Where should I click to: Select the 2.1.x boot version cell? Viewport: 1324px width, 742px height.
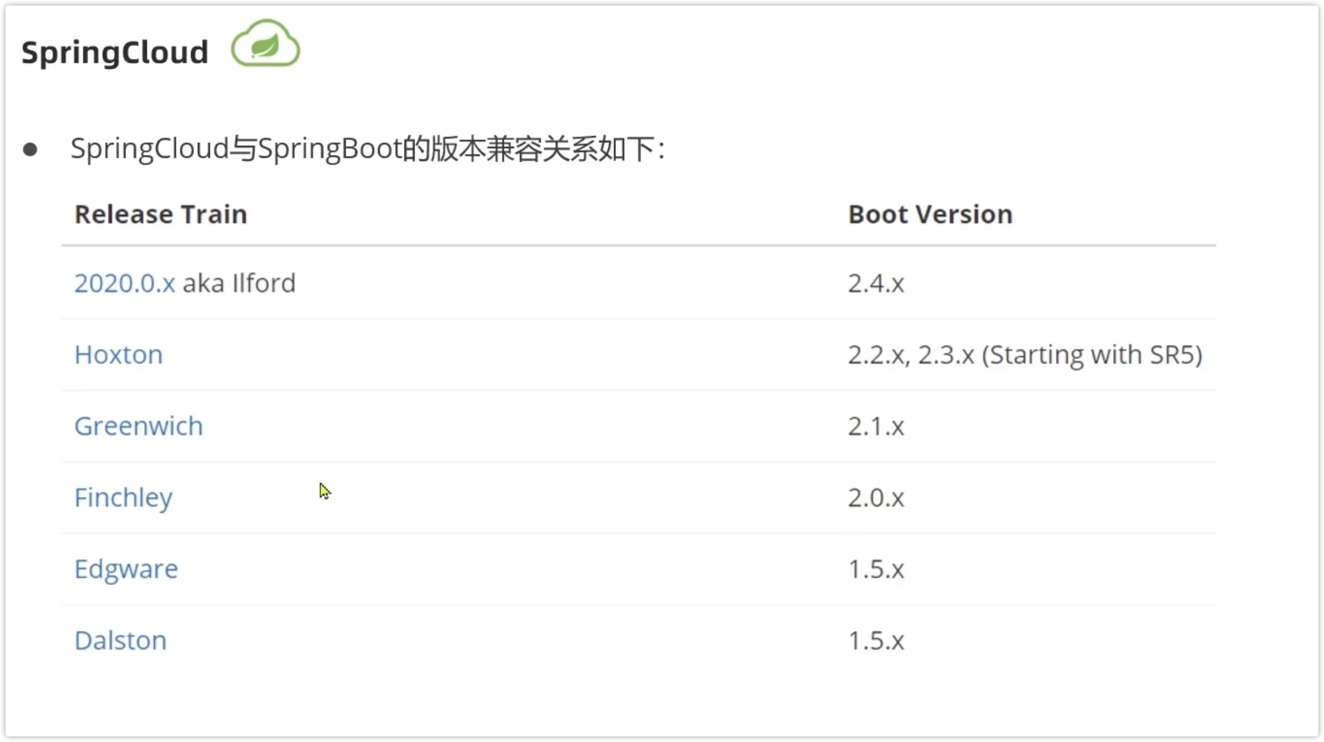pos(876,426)
